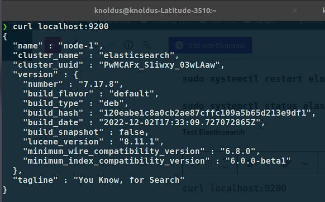Viewport: 325px width, 202px height.
Task: Click the minimum_wire_compatibility_version "6.8.0" line
Action: pyautogui.click(x=141, y=151)
